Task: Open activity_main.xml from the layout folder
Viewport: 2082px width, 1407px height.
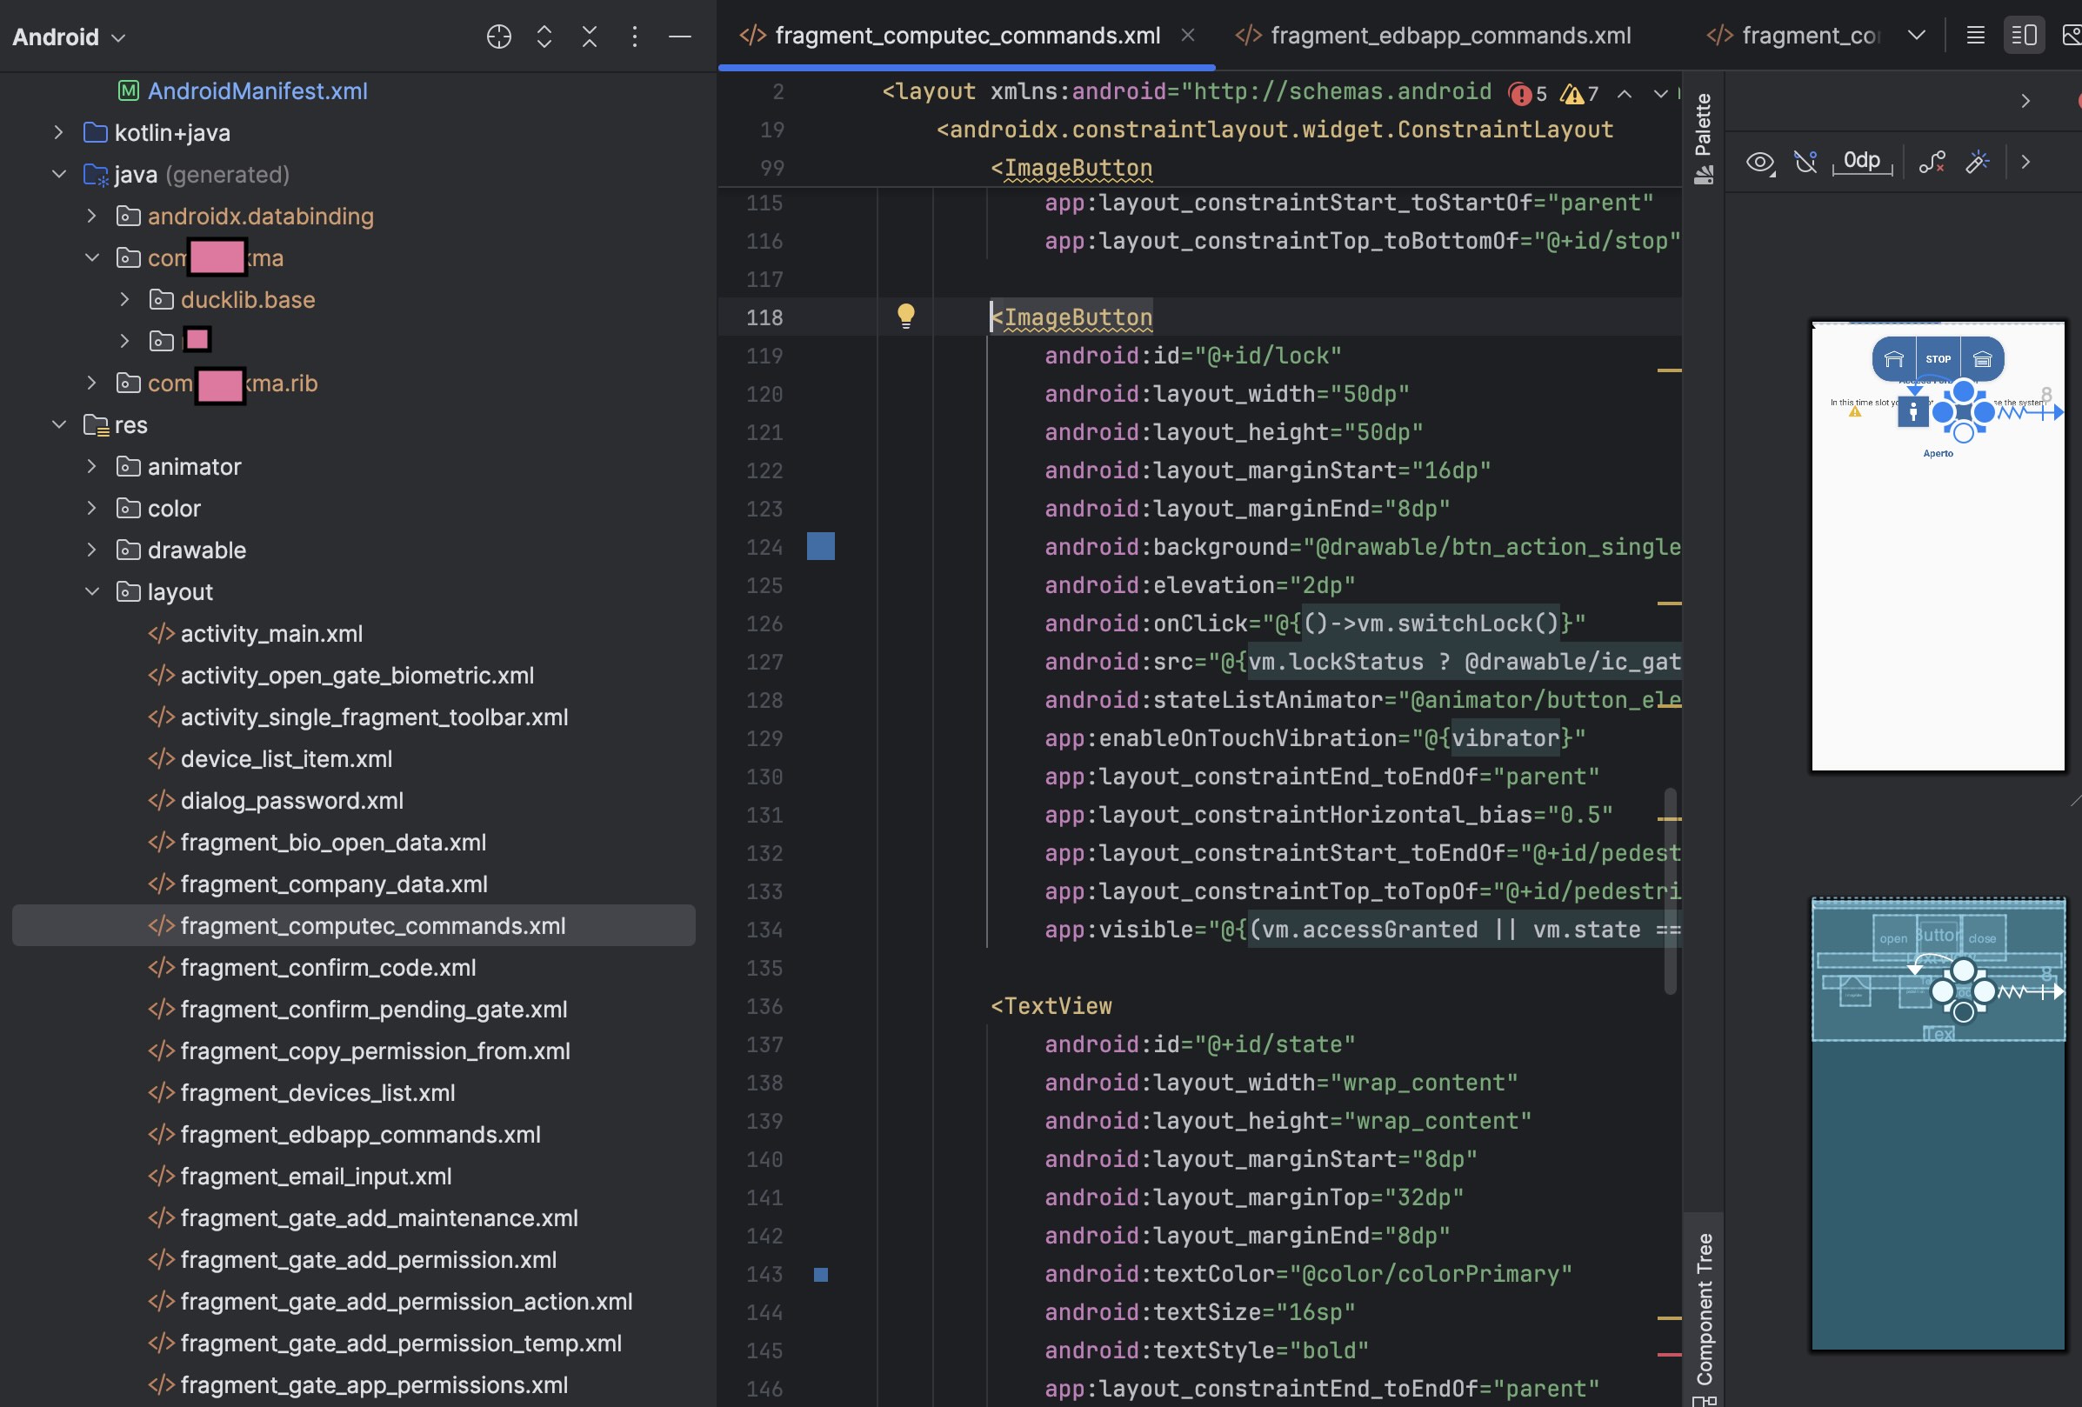Action: point(271,633)
